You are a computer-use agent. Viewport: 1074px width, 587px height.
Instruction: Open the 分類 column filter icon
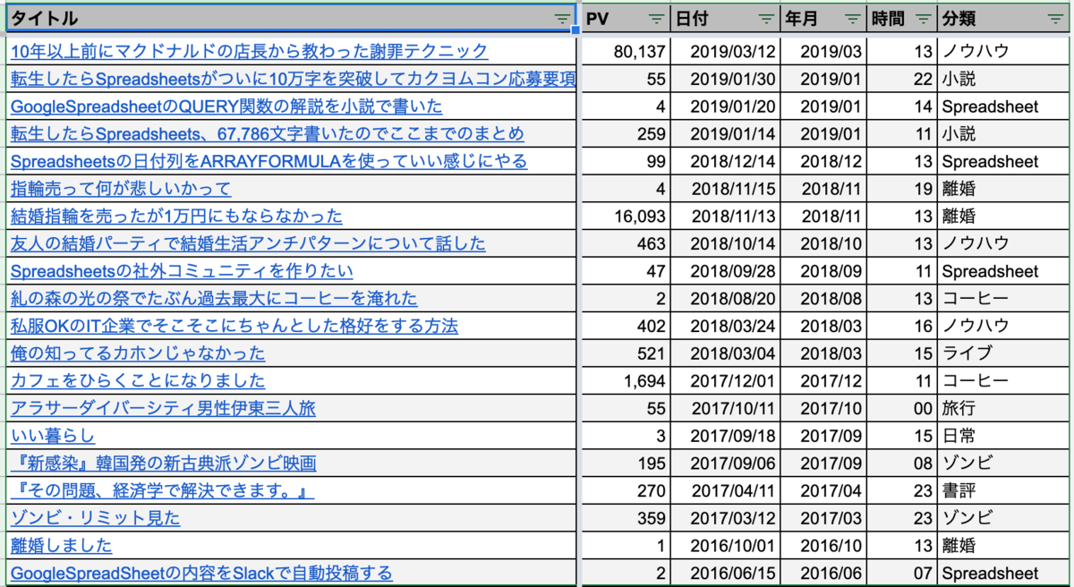pos(1054,19)
